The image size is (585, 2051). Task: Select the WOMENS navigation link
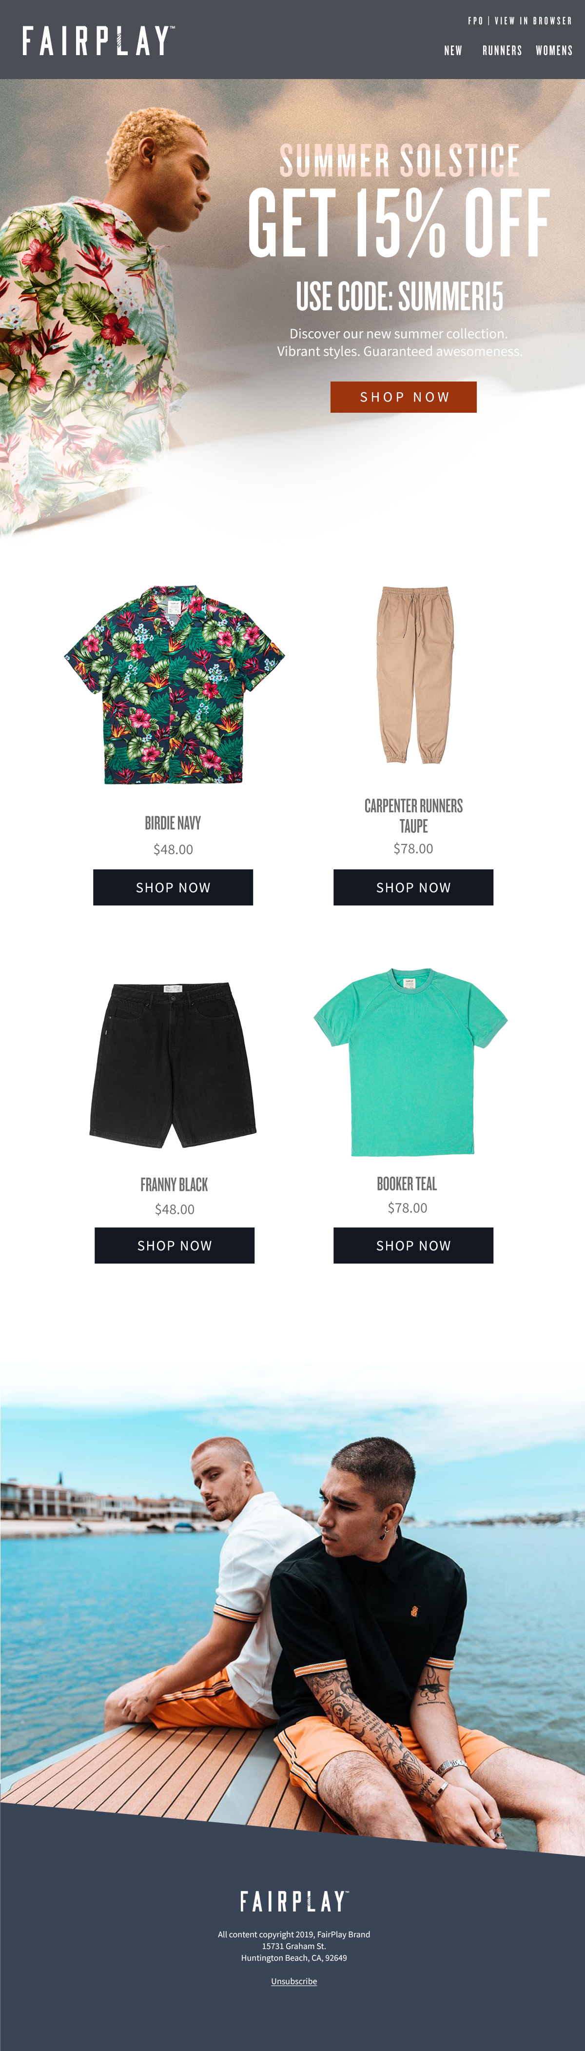[554, 50]
